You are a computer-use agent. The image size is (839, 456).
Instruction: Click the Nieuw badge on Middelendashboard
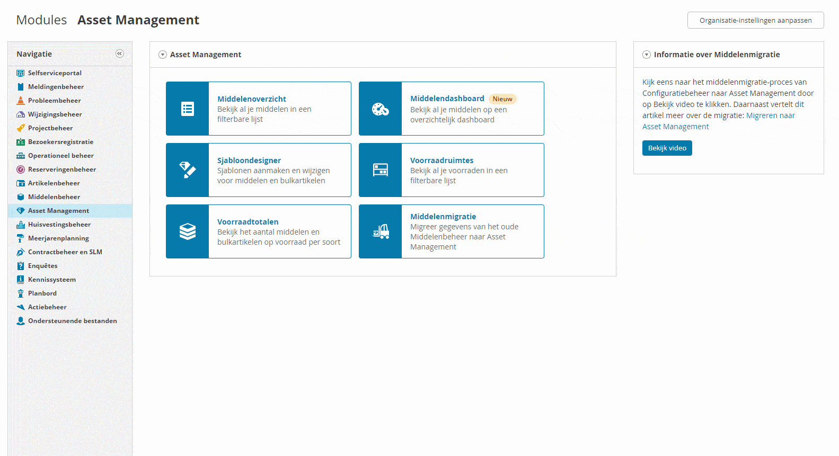pos(502,99)
